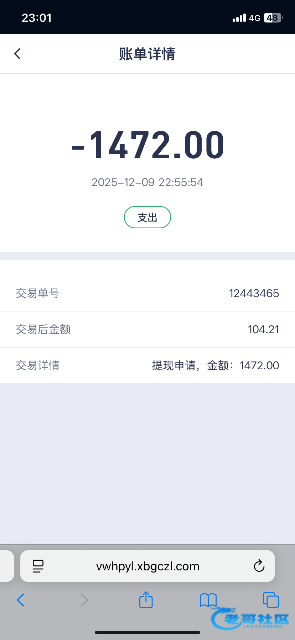Tap the 2025-12-09 22:55:54 timestamp

147,182
